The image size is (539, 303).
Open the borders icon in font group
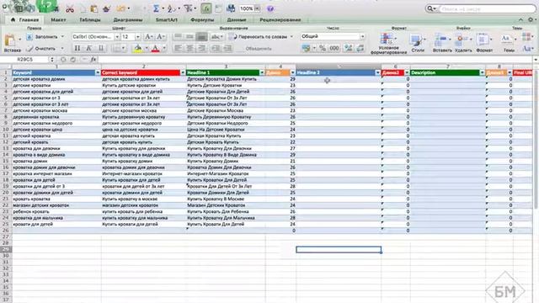[x=116, y=49]
